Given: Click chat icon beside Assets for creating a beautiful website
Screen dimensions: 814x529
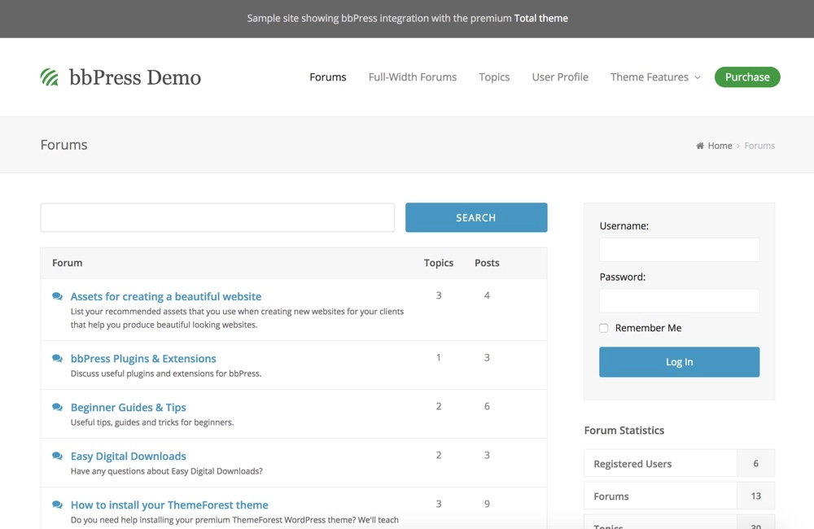Looking at the screenshot, I should point(57,296).
